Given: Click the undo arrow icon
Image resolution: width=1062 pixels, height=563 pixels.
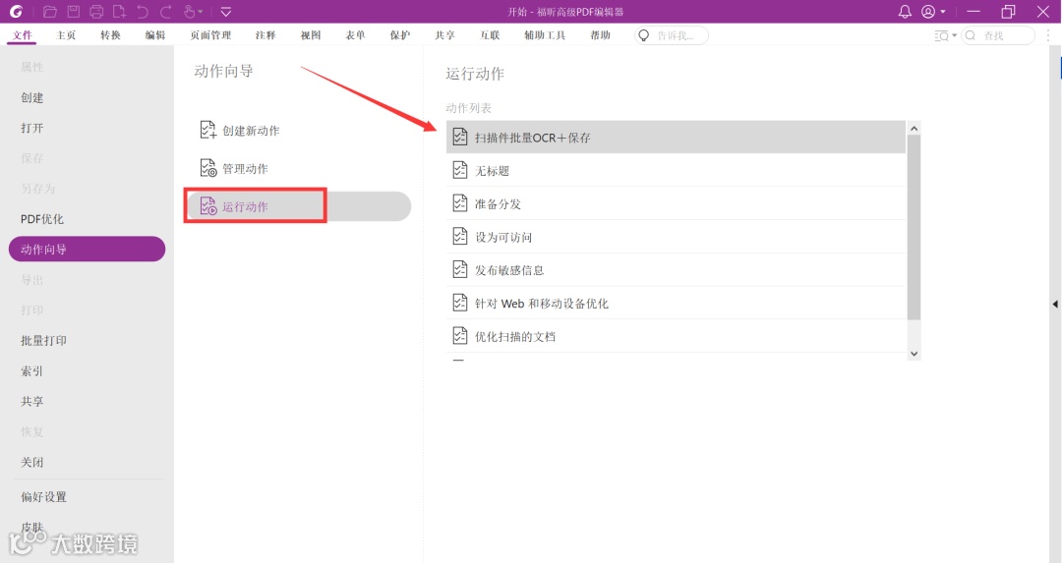Looking at the screenshot, I should 143,12.
